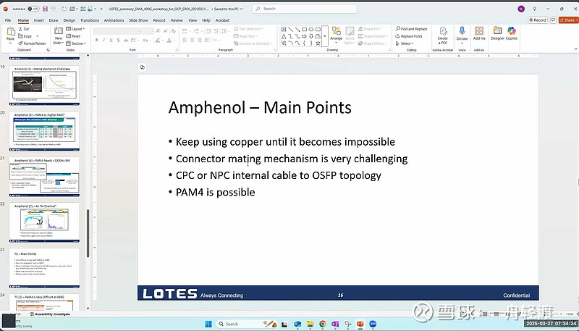Switch to the Slide Show tab
Screen dimensions: 579x331
(138, 20)
